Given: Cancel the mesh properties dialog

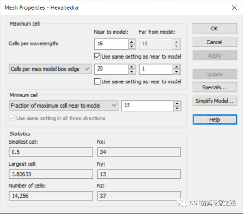Looking at the screenshot, I should click(x=215, y=42).
